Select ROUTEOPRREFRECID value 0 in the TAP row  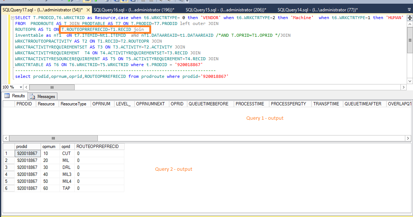(99, 188)
